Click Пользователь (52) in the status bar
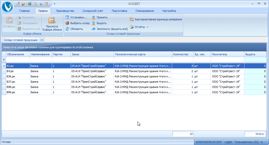Image resolution: width=269 pixels, height=145 pixels. coord(246,142)
